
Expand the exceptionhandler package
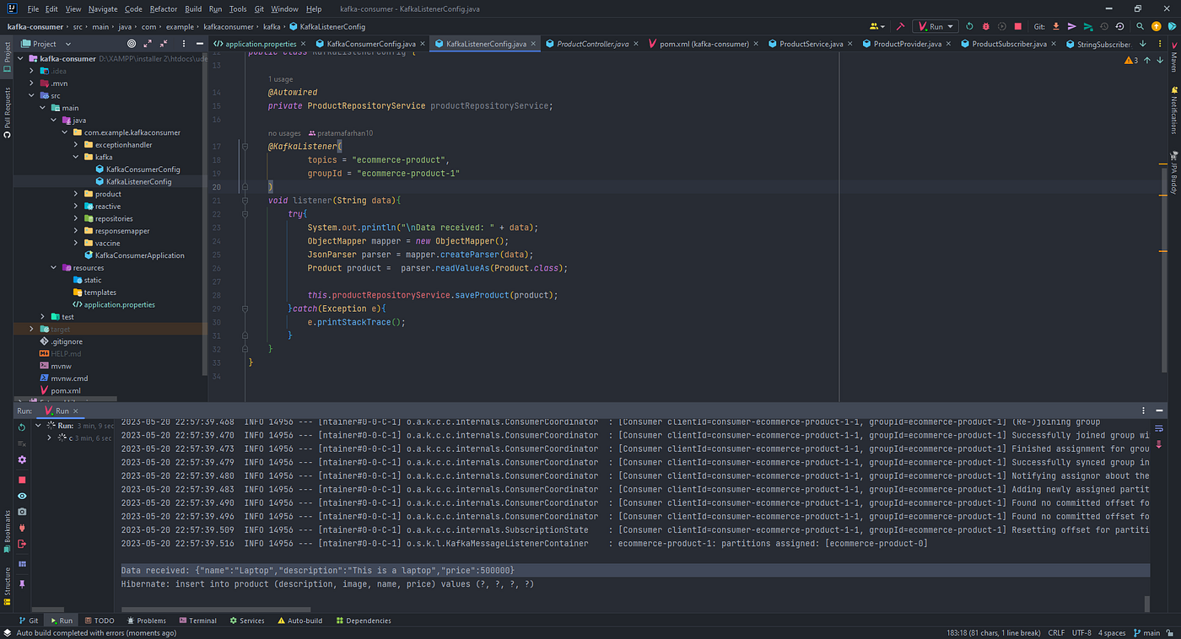coord(77,145)
